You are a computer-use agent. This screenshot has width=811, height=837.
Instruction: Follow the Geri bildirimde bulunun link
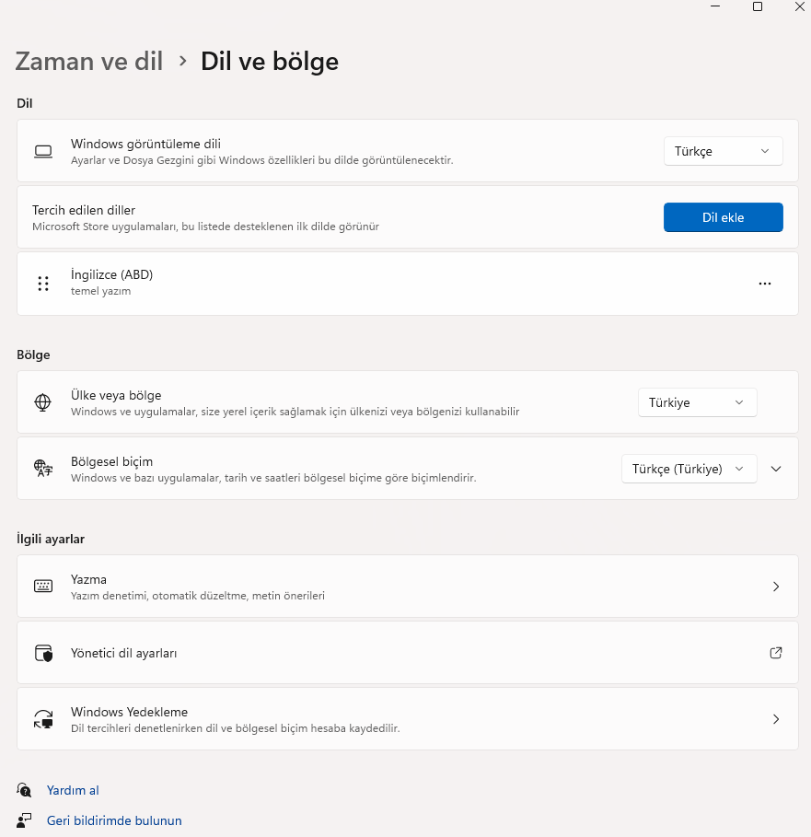pyautogui.click(x=114, y=820)
